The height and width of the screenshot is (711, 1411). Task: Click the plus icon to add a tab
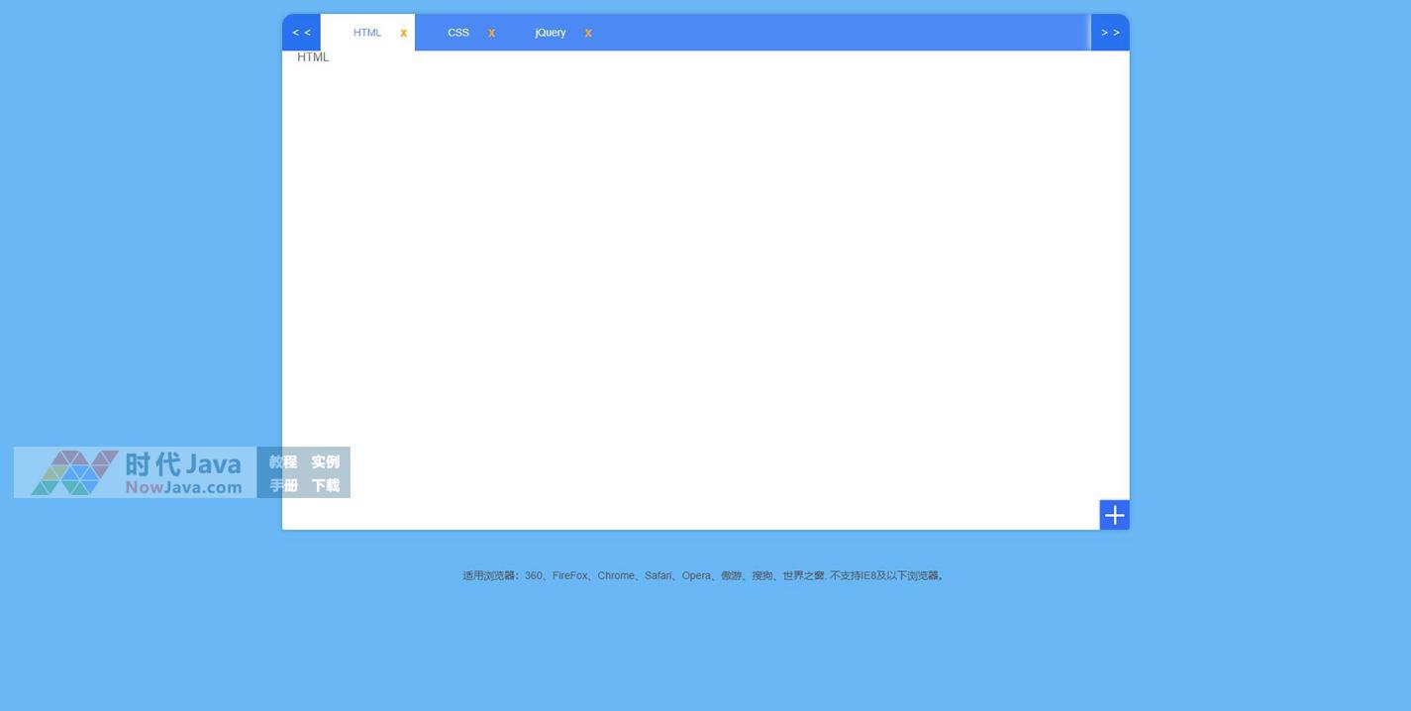(x=1114, y=515)
